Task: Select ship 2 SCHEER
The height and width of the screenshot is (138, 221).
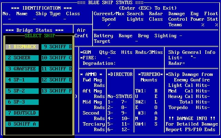Action: (22, 58)
